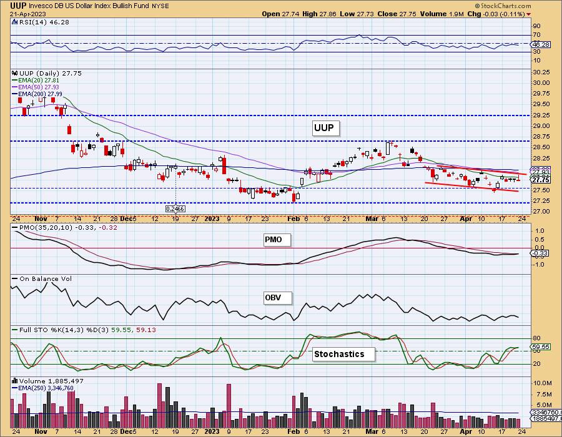Click the red down arrow after the Chg value
The height and width of the screenshot is (437, 562).
(x=529, y=14)
